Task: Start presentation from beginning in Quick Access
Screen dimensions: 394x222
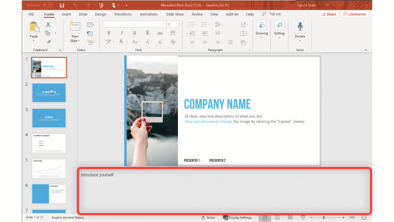Action: (101, 5)
